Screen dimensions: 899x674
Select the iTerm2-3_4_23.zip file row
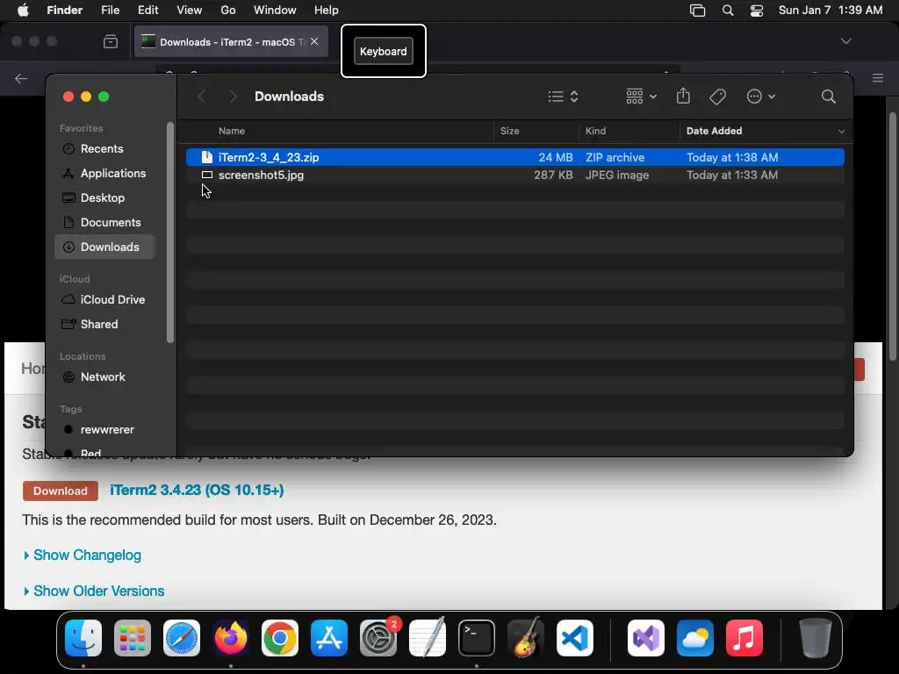(x=514, y=157)
